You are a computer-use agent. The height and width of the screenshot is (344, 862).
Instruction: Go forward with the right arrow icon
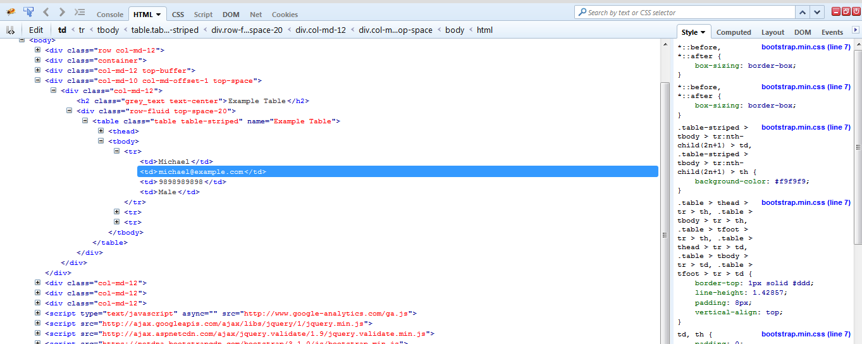coord(62,12)
